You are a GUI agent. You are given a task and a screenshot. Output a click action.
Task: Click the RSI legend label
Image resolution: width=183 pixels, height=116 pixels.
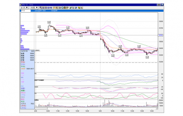[x=22, y=86]
